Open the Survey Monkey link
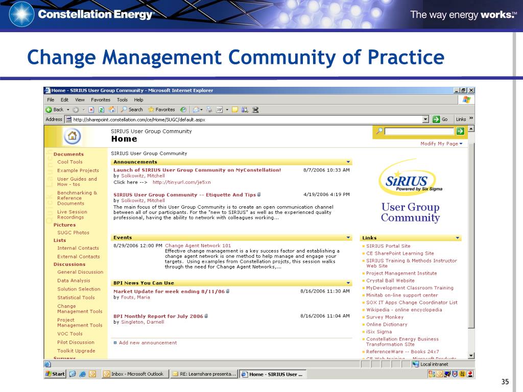This screenshot has height=392, width=523. 385,317
